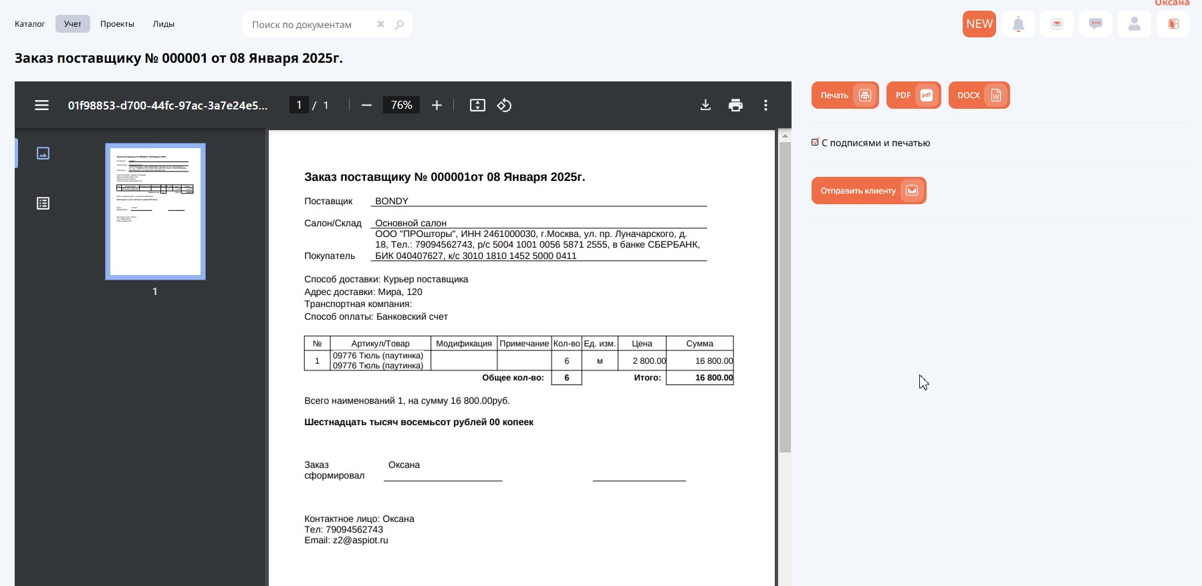Open the user profile icon
Screen dimensions: 1202x586
(1134, 24)
